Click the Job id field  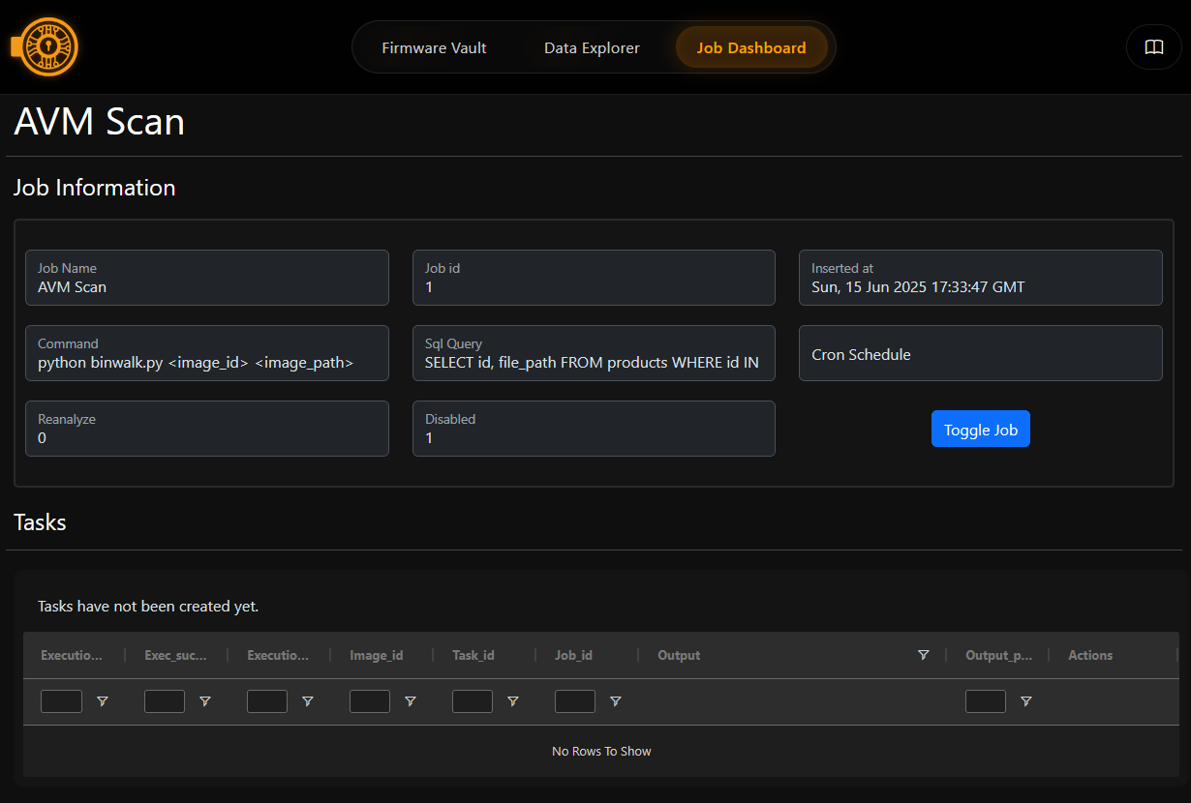tap(594, 278)
